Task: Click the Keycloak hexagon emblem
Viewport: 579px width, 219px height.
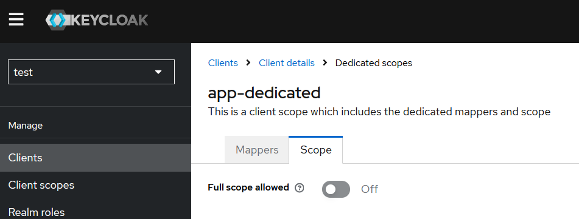Action: coord(57,20)
